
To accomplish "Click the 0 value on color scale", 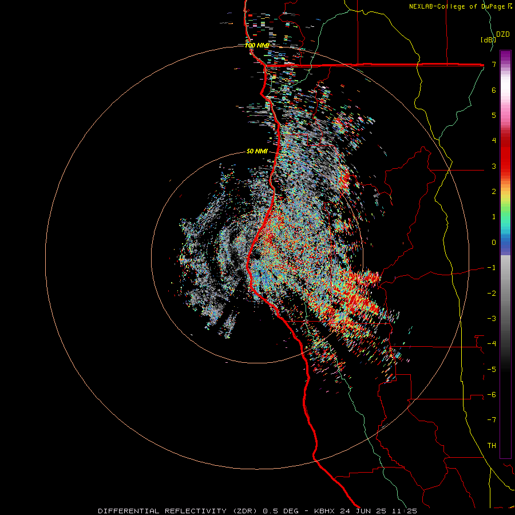I will pyautogui.click(x=494, y=243).
